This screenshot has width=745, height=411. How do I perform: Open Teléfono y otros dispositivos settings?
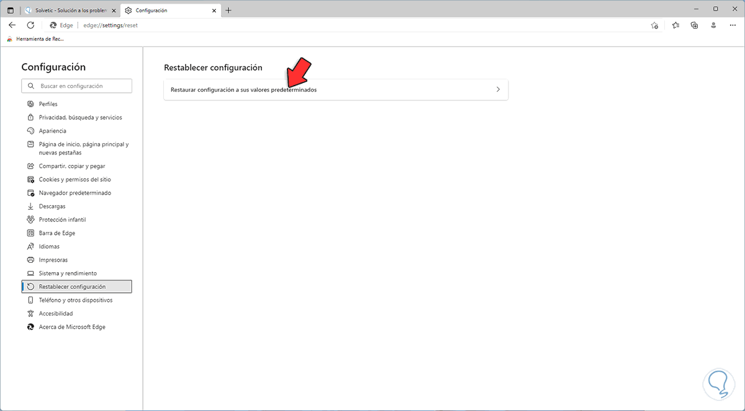77,300
